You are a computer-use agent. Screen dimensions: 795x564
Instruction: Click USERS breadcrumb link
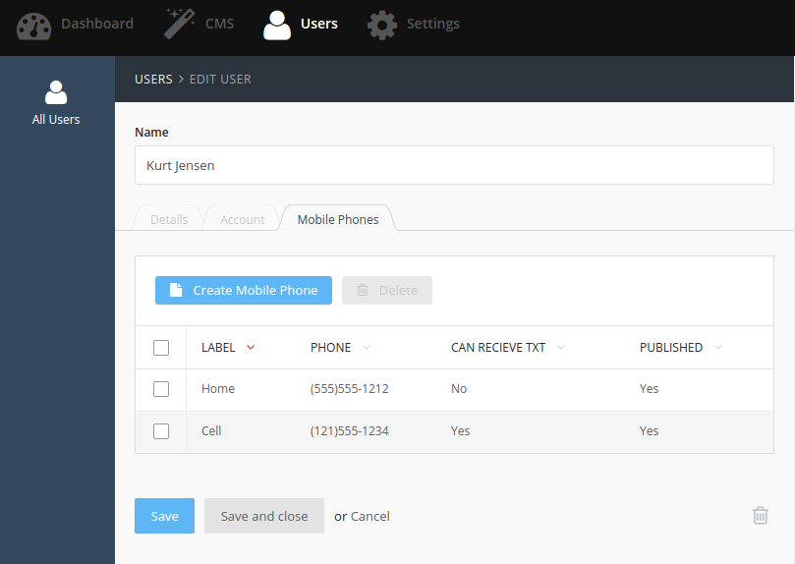pyautogui.click(x=153, y=79)
